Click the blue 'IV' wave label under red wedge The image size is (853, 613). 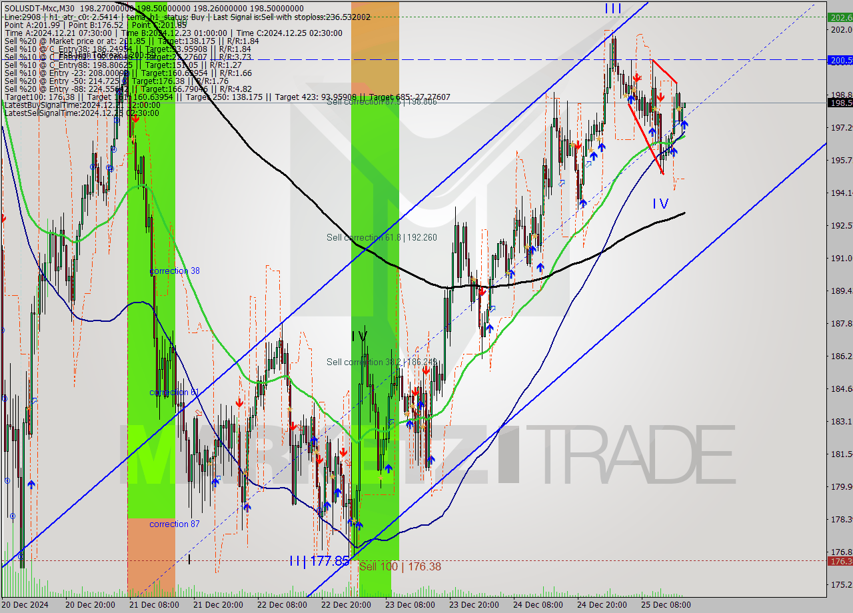(x=660, y=204)
